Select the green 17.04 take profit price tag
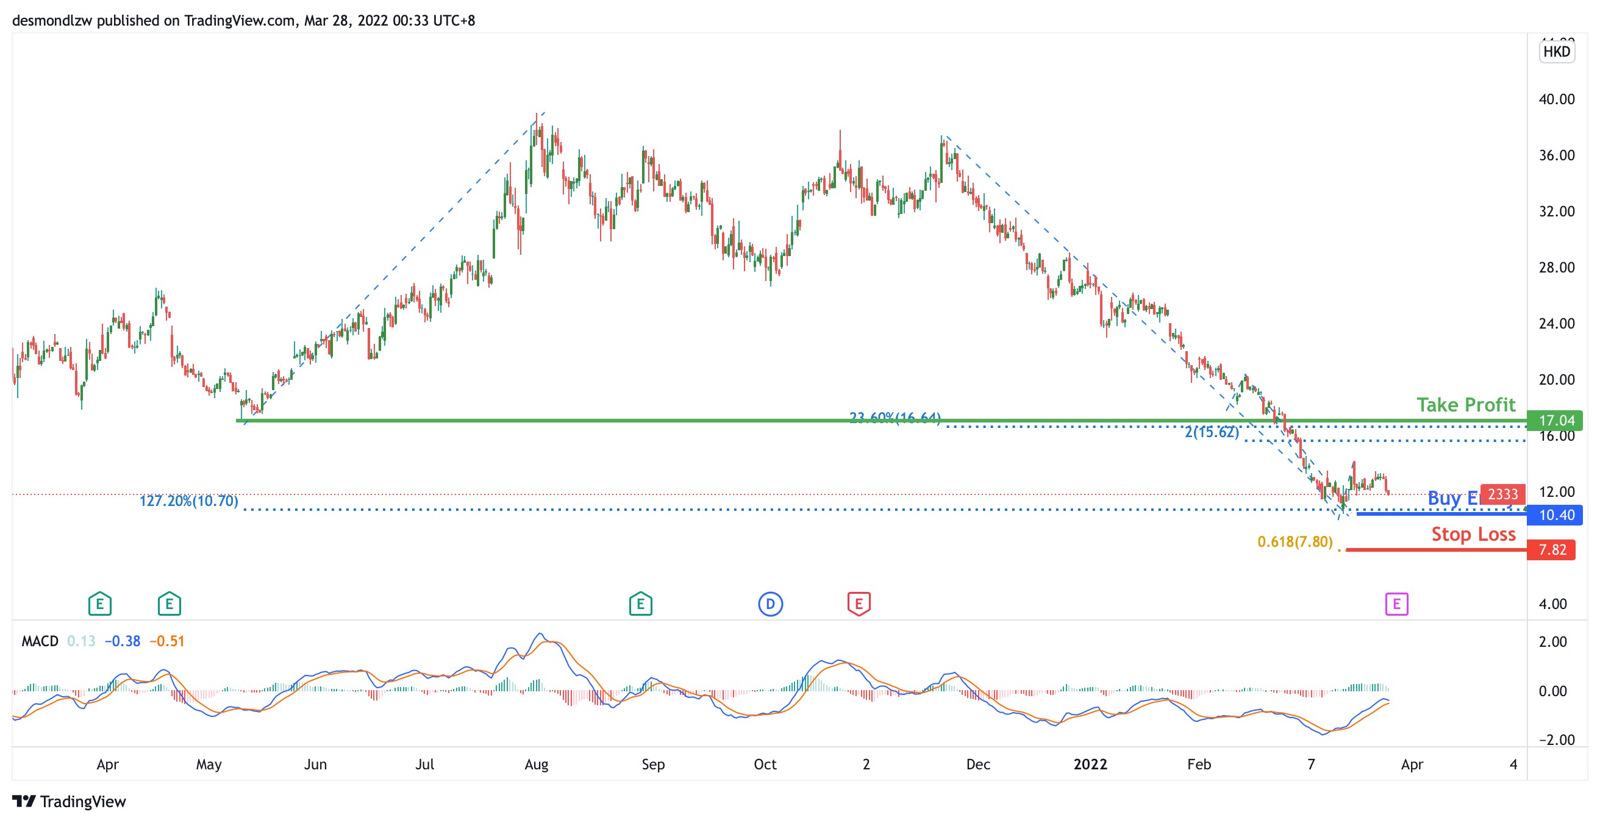This screenshot has width=1600, height=823. (1555, 421)
